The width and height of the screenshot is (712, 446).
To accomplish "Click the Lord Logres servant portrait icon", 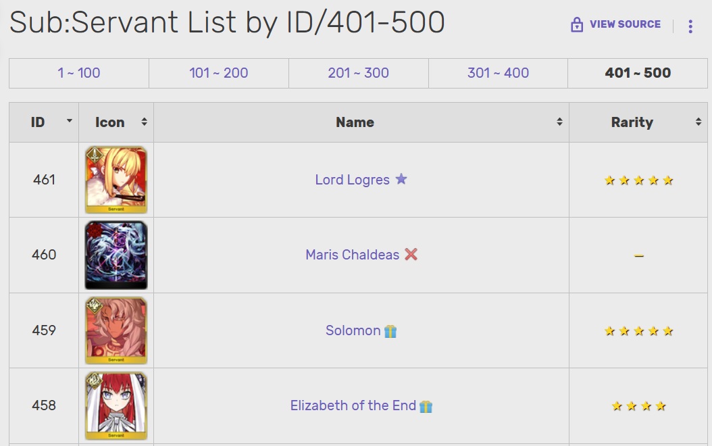I will (116, 180).
